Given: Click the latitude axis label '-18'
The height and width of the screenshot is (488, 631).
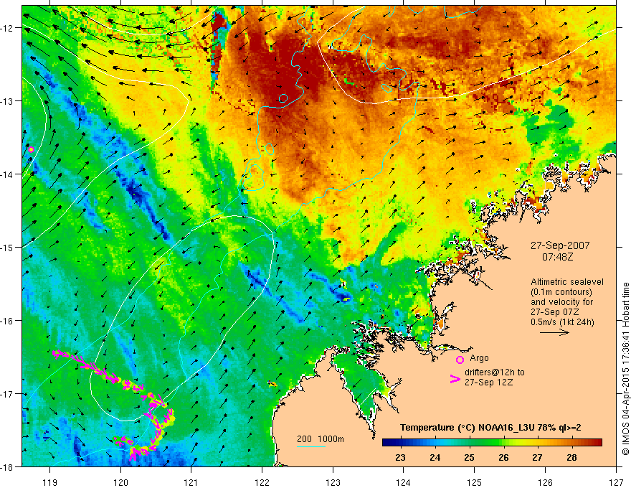Looking at the screenshot, I should (x=8, y=467).
